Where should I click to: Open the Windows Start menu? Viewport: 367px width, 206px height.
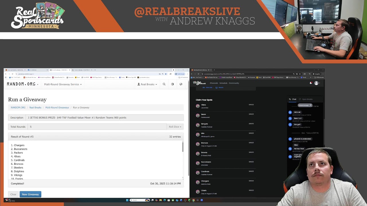click(x=127, y=200)
